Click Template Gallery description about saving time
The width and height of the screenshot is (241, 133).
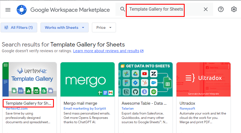(x=28, y=118)
